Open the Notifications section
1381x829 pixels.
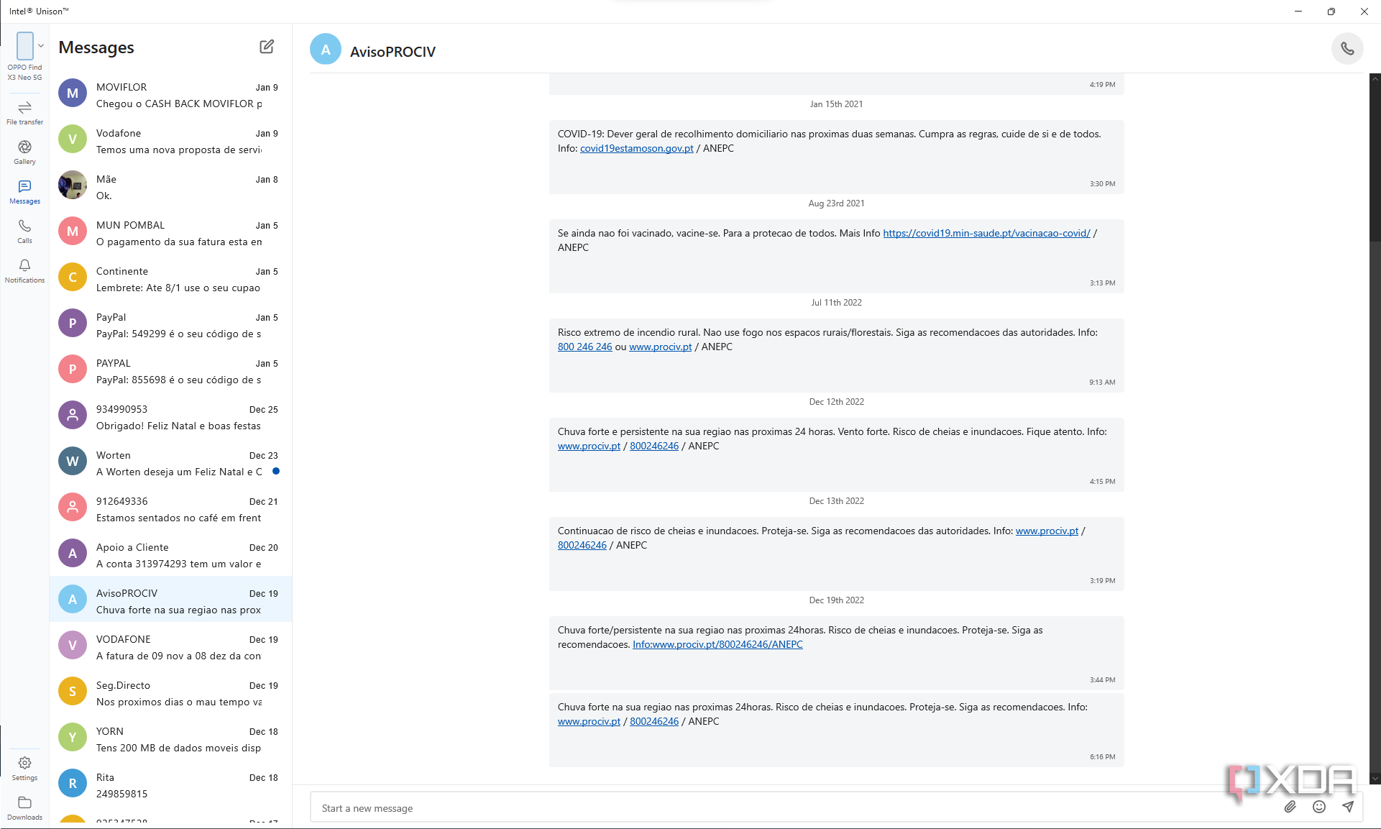pos(24,271)
